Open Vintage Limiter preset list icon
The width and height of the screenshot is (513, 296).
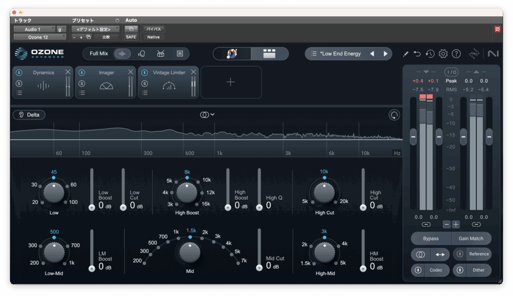(x=144, y=93)
